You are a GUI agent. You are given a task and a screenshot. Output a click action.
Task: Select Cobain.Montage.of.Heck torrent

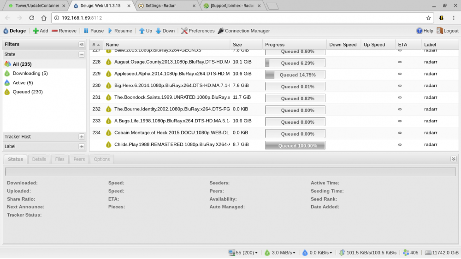pyautogui.click(x=274, y=132)
